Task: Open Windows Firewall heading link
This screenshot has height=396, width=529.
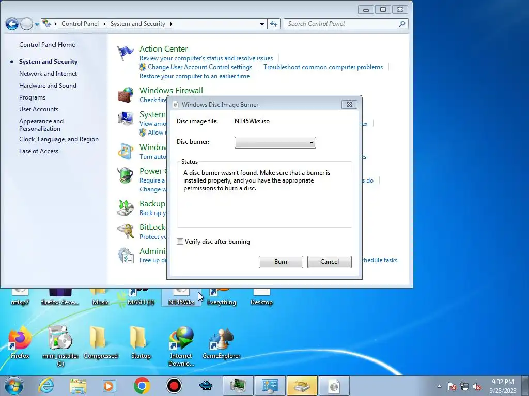Action: coord(171,91)
